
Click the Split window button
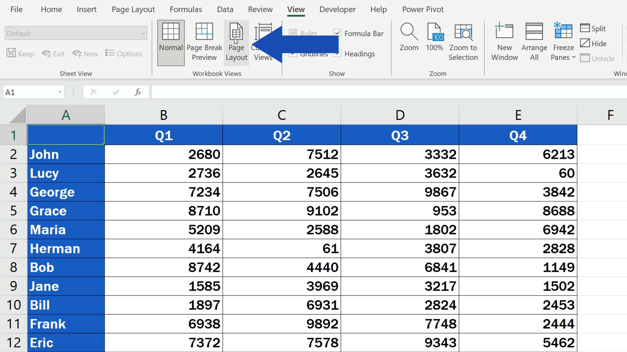593,28
